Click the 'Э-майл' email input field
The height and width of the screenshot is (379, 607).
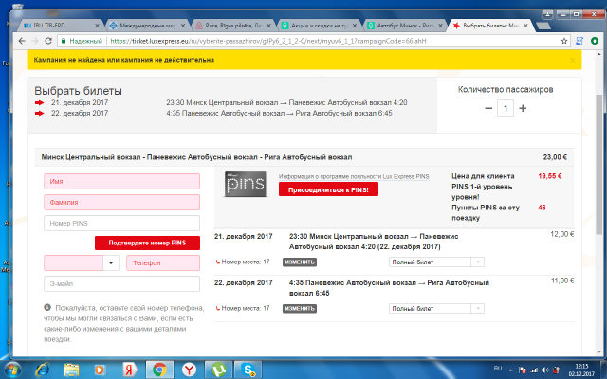coord(121,284)
